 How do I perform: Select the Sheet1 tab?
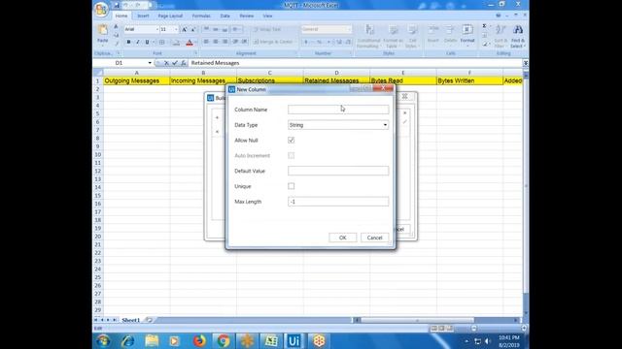coord(130,320)
